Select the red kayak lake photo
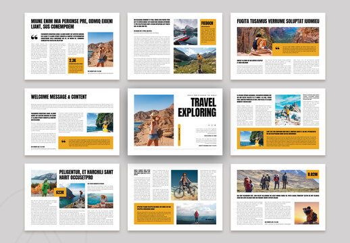Image resolution: width=350 pixels, height=243 pixels. pyautogui.click(x=186, y=32)
